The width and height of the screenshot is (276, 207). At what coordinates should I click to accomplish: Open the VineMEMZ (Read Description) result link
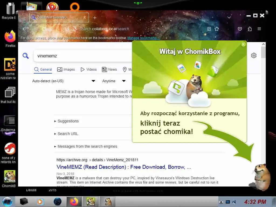pos(124,167)
